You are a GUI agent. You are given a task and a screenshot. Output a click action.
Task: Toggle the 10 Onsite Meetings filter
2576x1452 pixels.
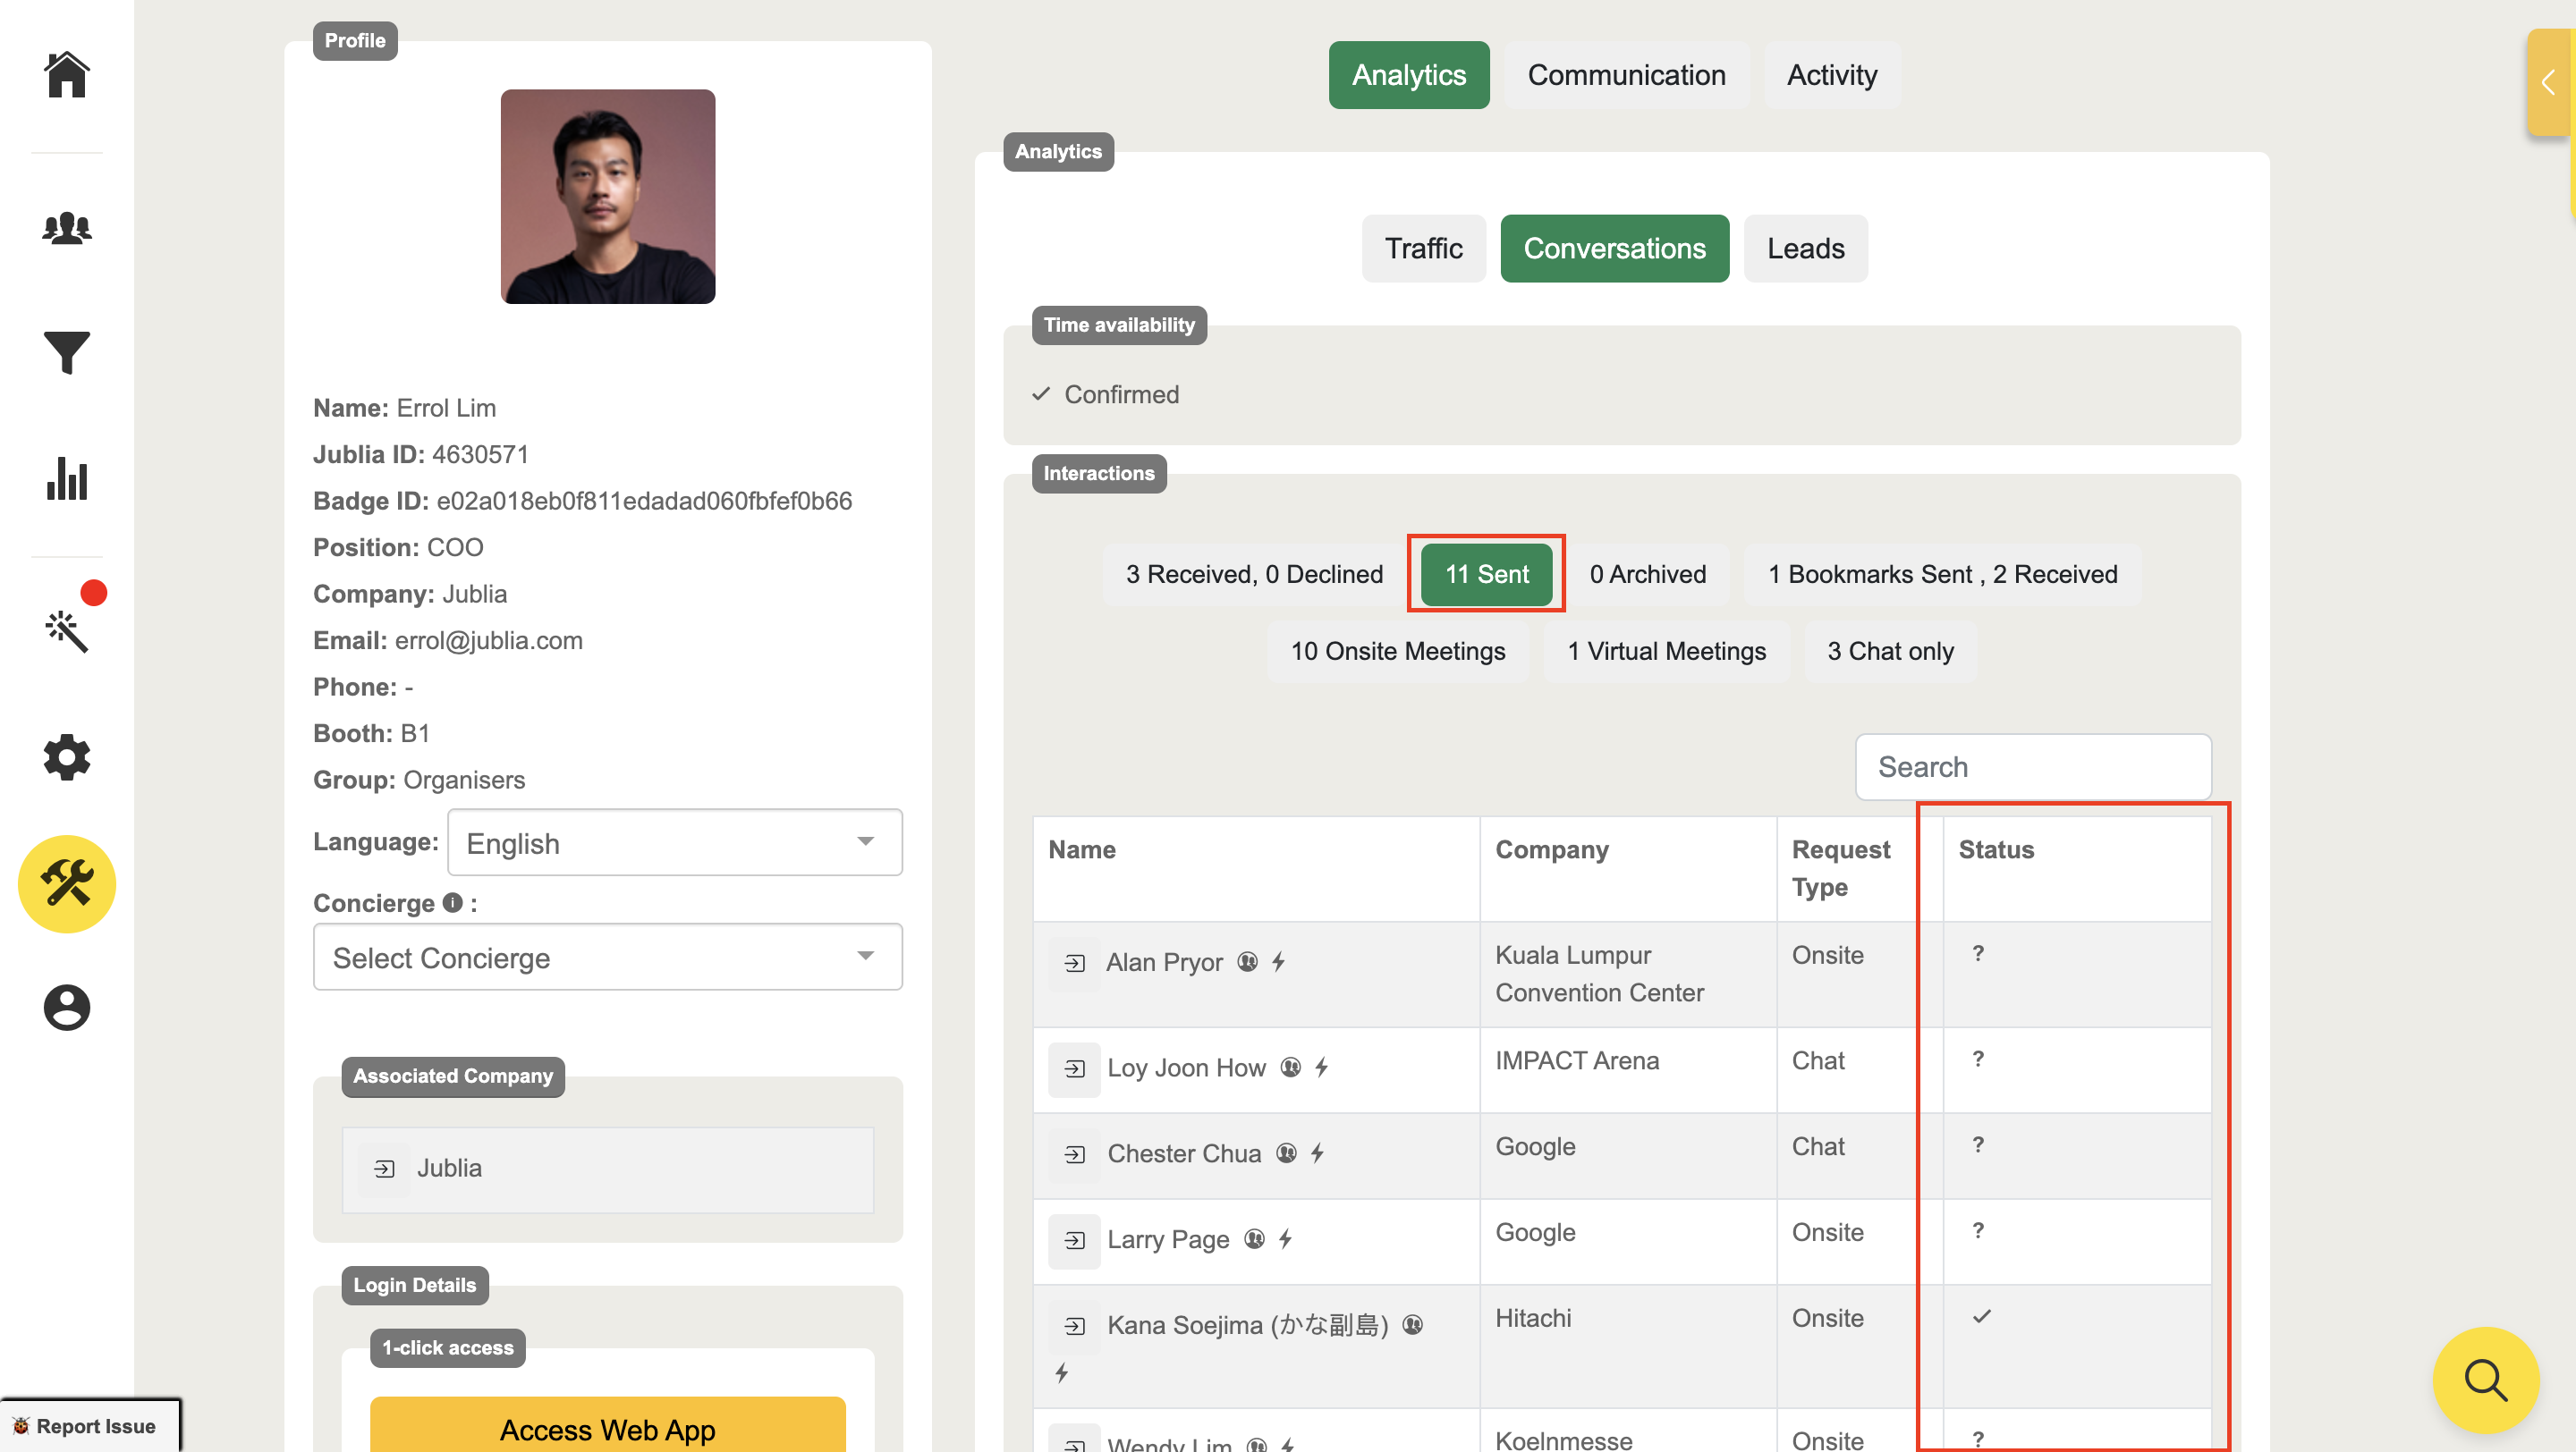[1397, 652]
